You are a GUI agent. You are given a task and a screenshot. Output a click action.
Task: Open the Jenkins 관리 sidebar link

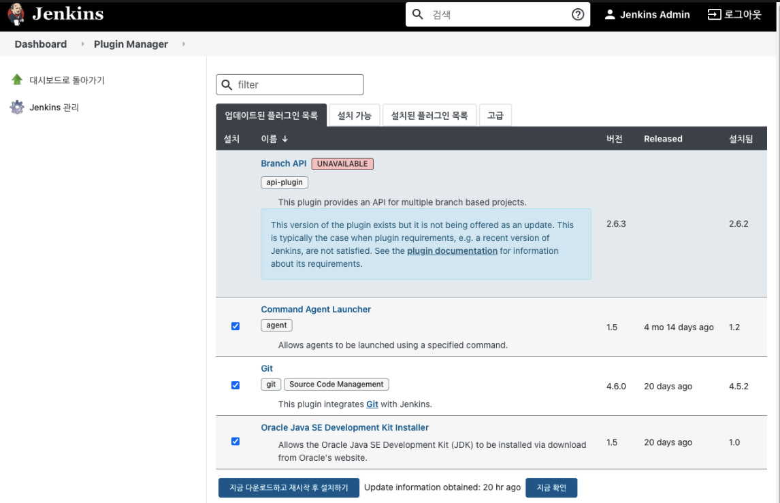pos(54,107)
